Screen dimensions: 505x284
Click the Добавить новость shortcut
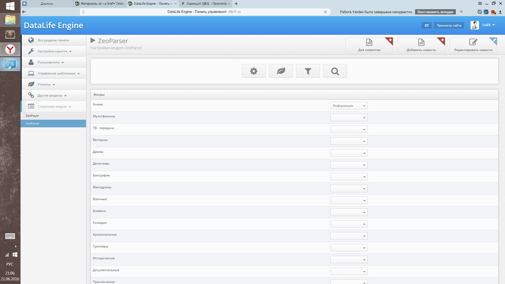pyautogui.click(x=421, y=45)
